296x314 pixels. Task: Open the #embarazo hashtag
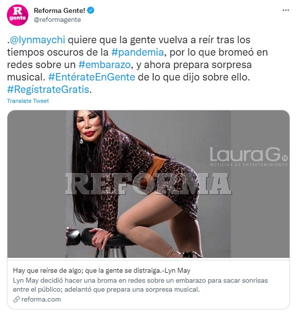[x=104, y=65]
